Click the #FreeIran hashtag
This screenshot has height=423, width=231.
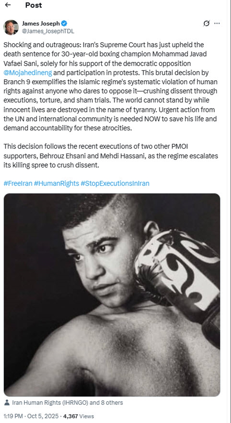click(18, 183)
